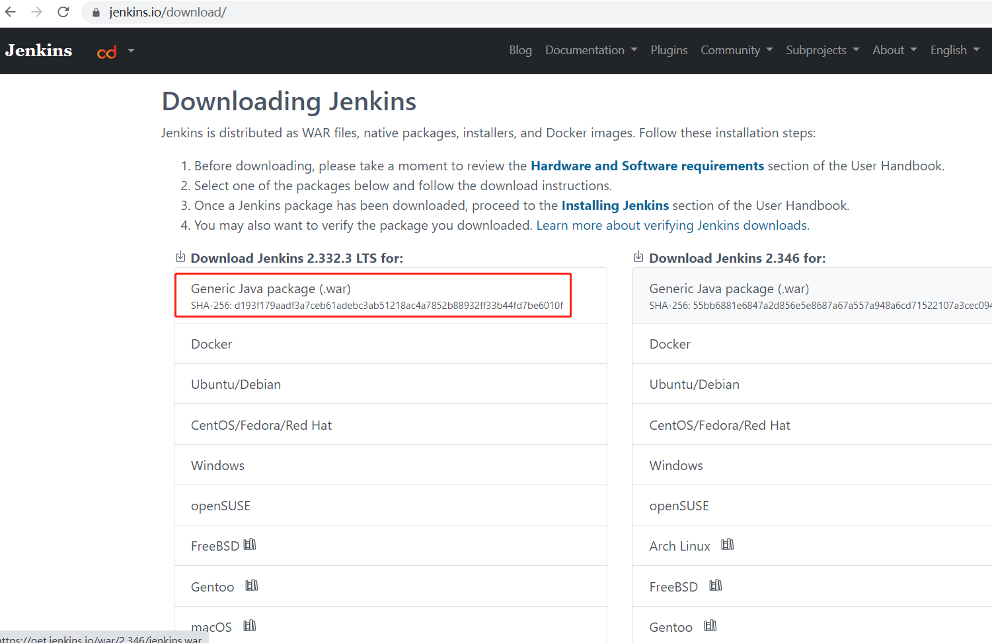Select CentOS/Fedora/Red Hat under Jenkins 2.346
This screenshot has height=643, width=992.
coord(812,424)
